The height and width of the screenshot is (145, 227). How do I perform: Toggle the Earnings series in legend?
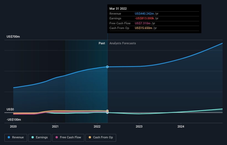tap(40, 138)
